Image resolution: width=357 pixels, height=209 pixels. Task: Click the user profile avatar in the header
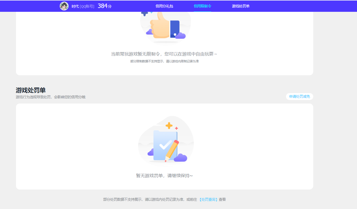coord(64,6)
